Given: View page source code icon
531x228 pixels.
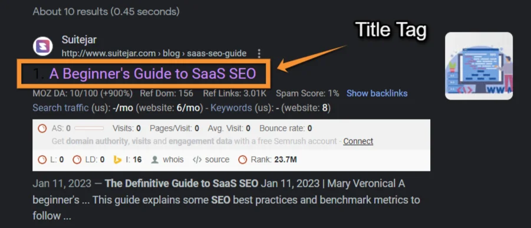Looking at the screenshot, I should coord(197,159).
